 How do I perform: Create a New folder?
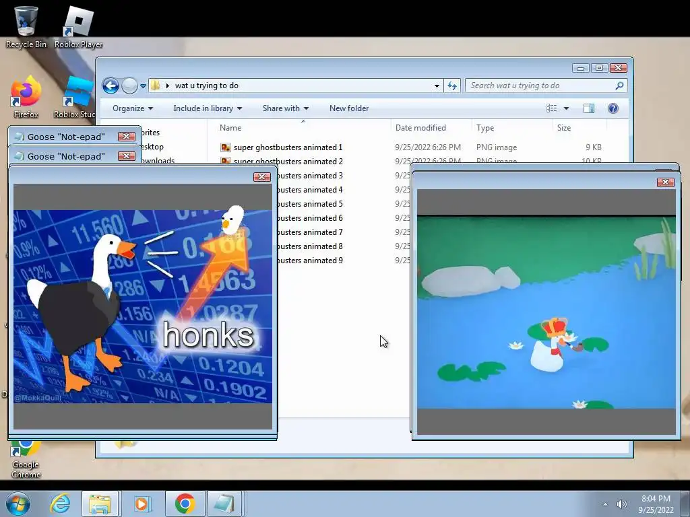[x=349, y=108]
